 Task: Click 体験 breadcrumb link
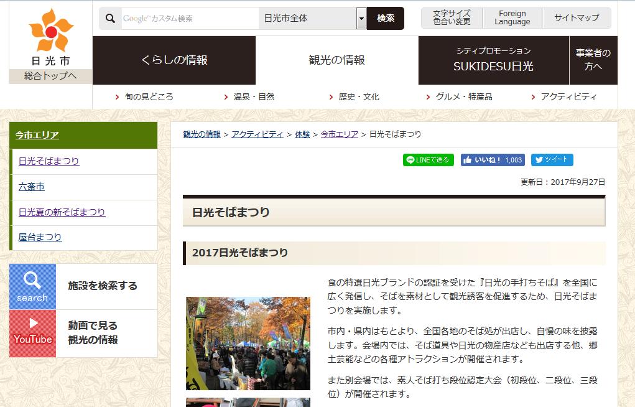[302, 134]
